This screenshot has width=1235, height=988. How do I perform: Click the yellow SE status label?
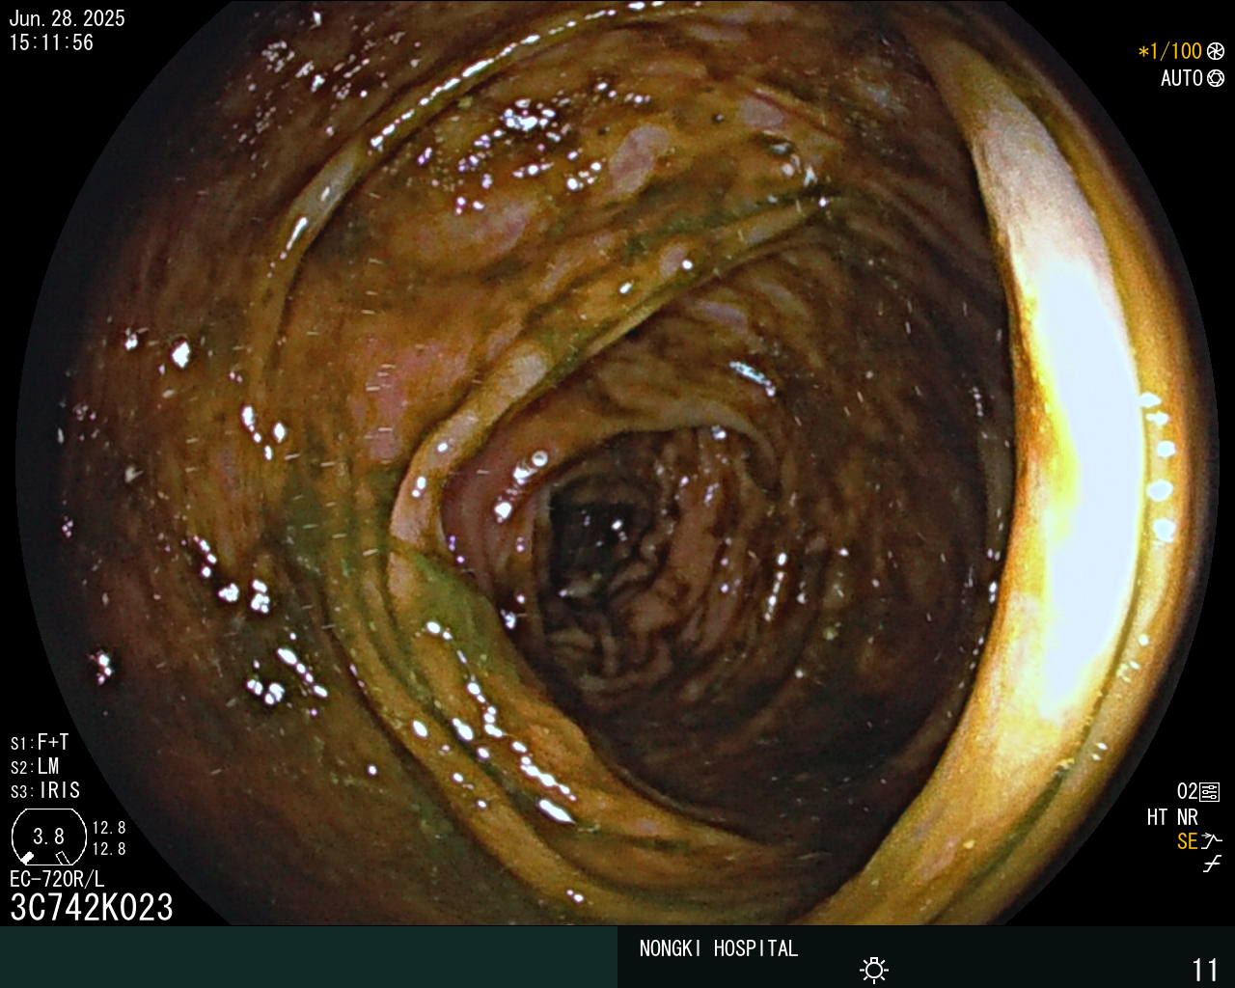point(1188,841)
